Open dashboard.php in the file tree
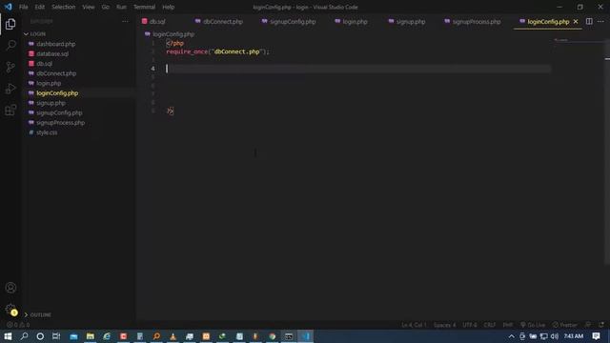The height and width of the screenshot is (343, 610). pos(55,44)
